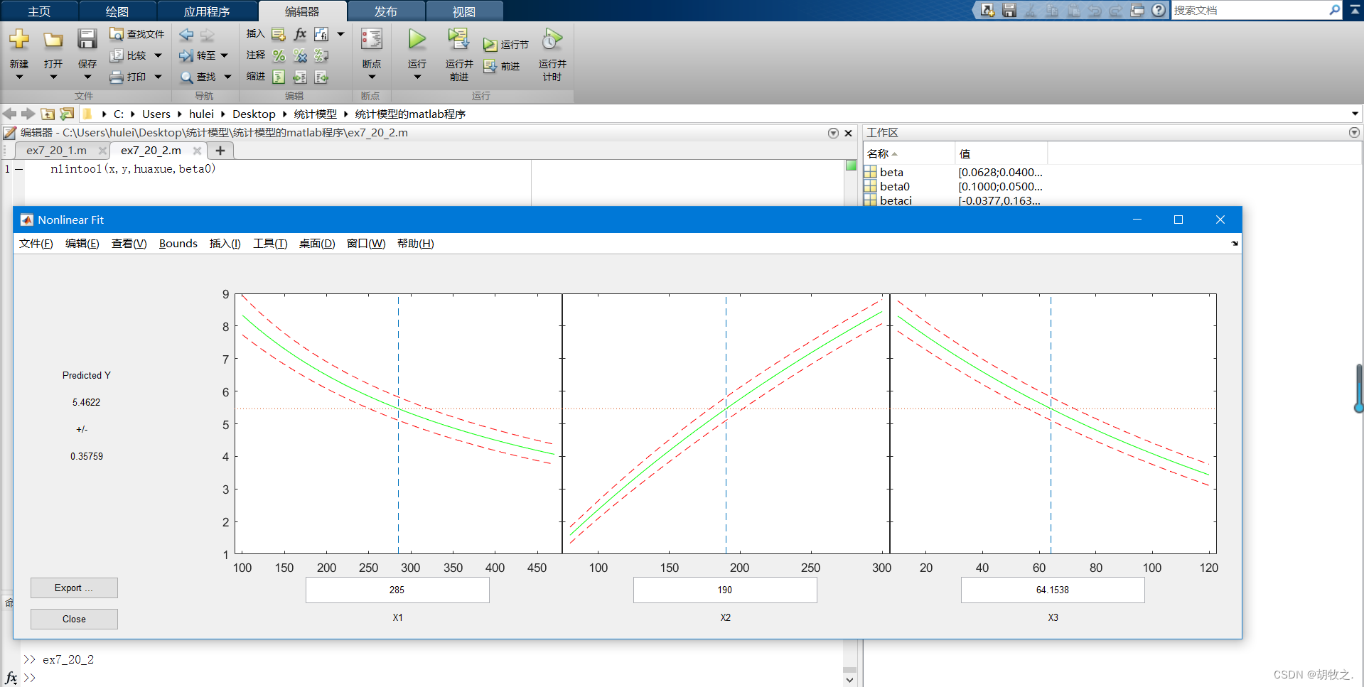
Task: Click the Export ... button
Action: [x=74, y=588]
